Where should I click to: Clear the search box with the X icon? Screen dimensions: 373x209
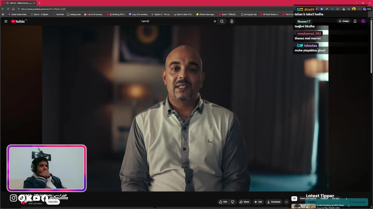click(x=215, y=21)
